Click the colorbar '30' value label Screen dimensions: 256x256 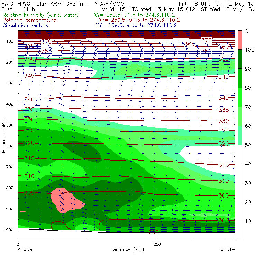[248, 183]
